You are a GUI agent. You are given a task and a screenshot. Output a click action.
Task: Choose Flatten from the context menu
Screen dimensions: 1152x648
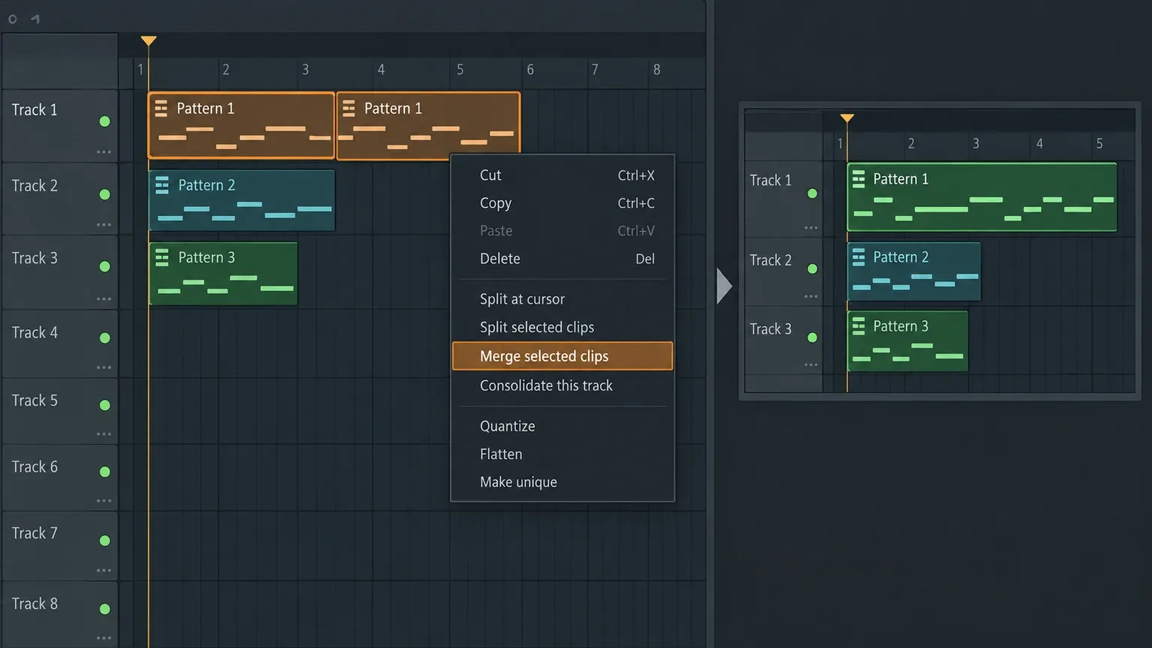(562, 454)
